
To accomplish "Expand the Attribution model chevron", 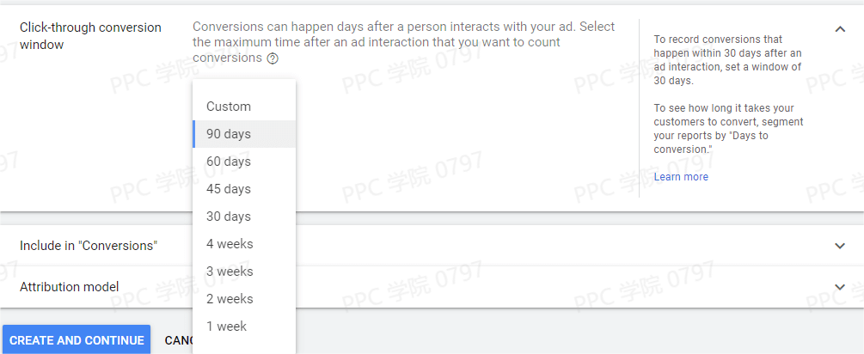I will pyautogui.click(x=840, y=287).
